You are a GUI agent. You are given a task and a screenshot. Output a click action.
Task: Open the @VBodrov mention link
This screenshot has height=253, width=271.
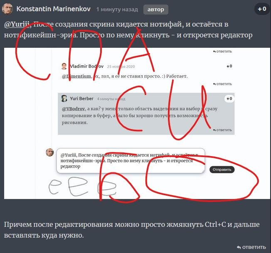tap(73, 109)
